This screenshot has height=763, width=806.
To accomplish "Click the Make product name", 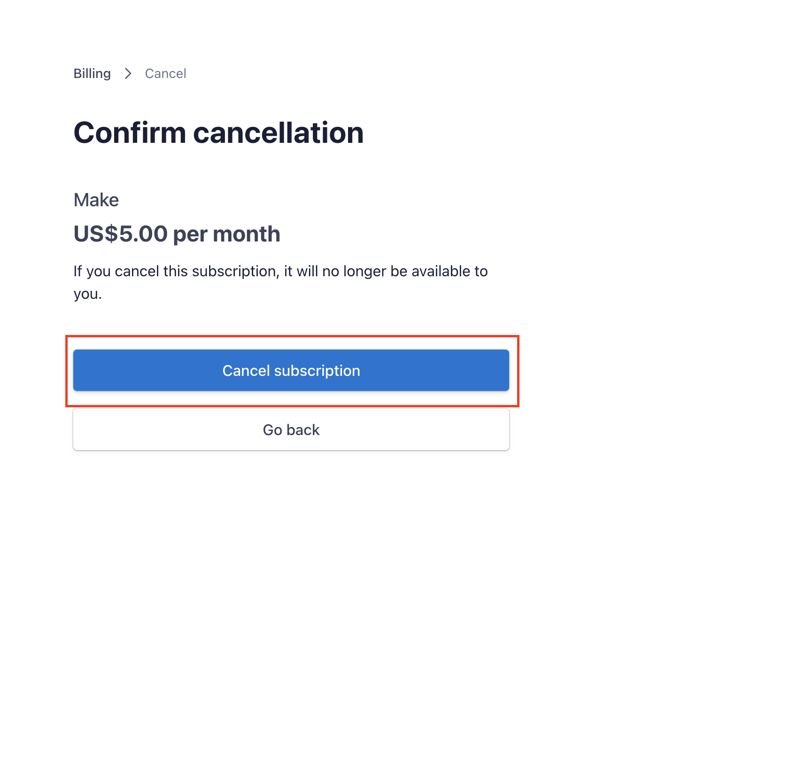I will (96, 200).
